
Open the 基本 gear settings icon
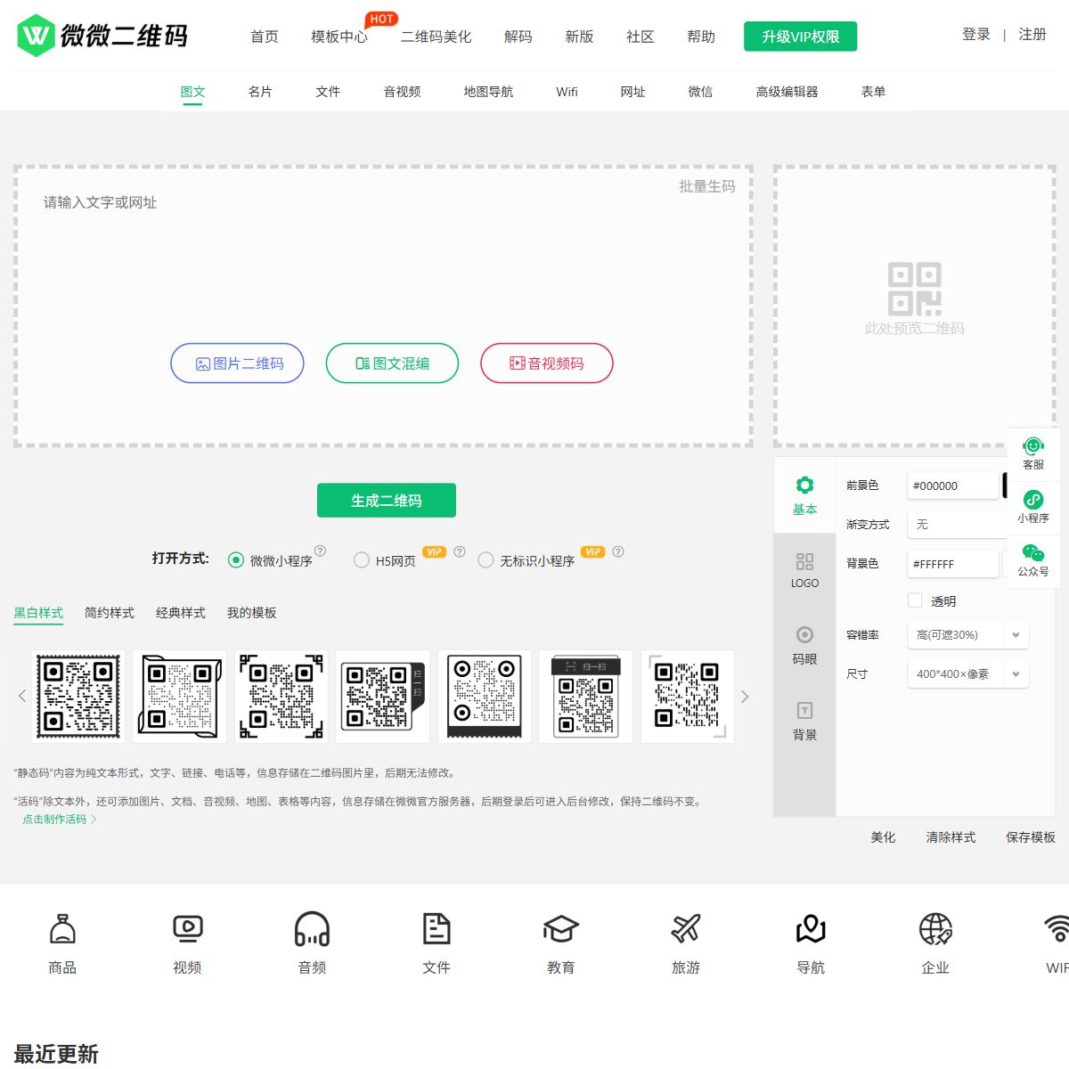pyautogui.click(x=804, y=486)
